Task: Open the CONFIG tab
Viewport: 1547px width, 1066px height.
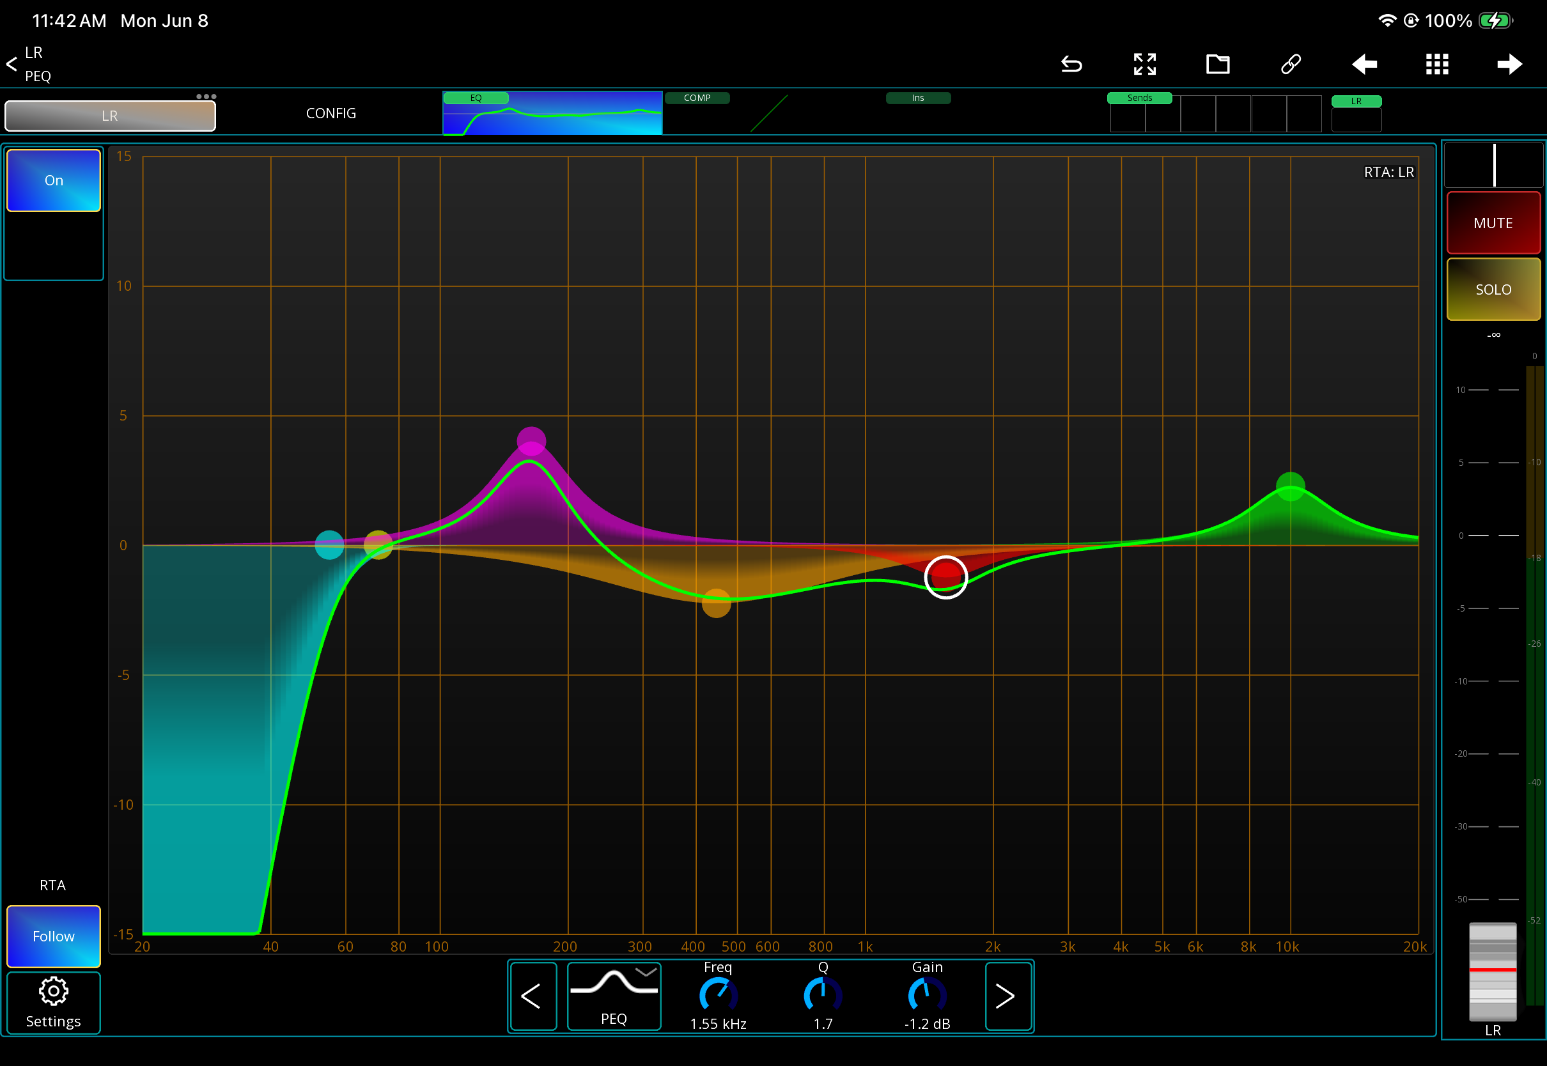Action: [330, 114]
